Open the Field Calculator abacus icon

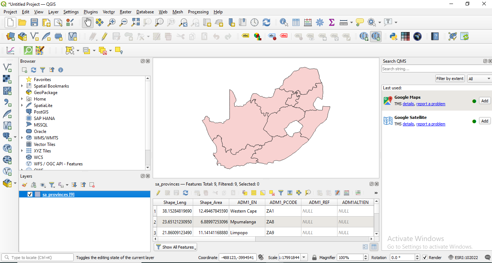pos(308,22)
